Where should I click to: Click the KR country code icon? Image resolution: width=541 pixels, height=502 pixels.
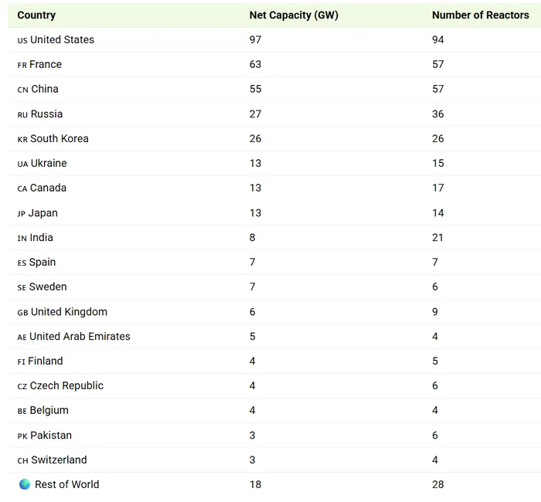click(x=22, y=139)
